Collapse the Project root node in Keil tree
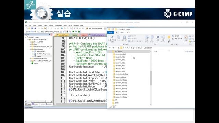 [26, 37]
